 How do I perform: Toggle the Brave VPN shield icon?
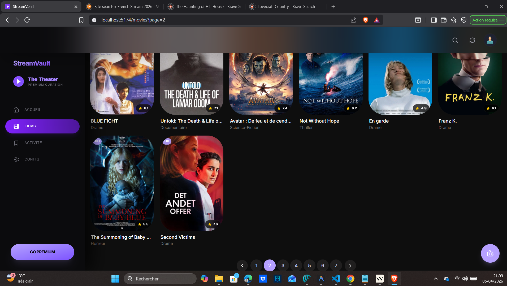(464, 20)
